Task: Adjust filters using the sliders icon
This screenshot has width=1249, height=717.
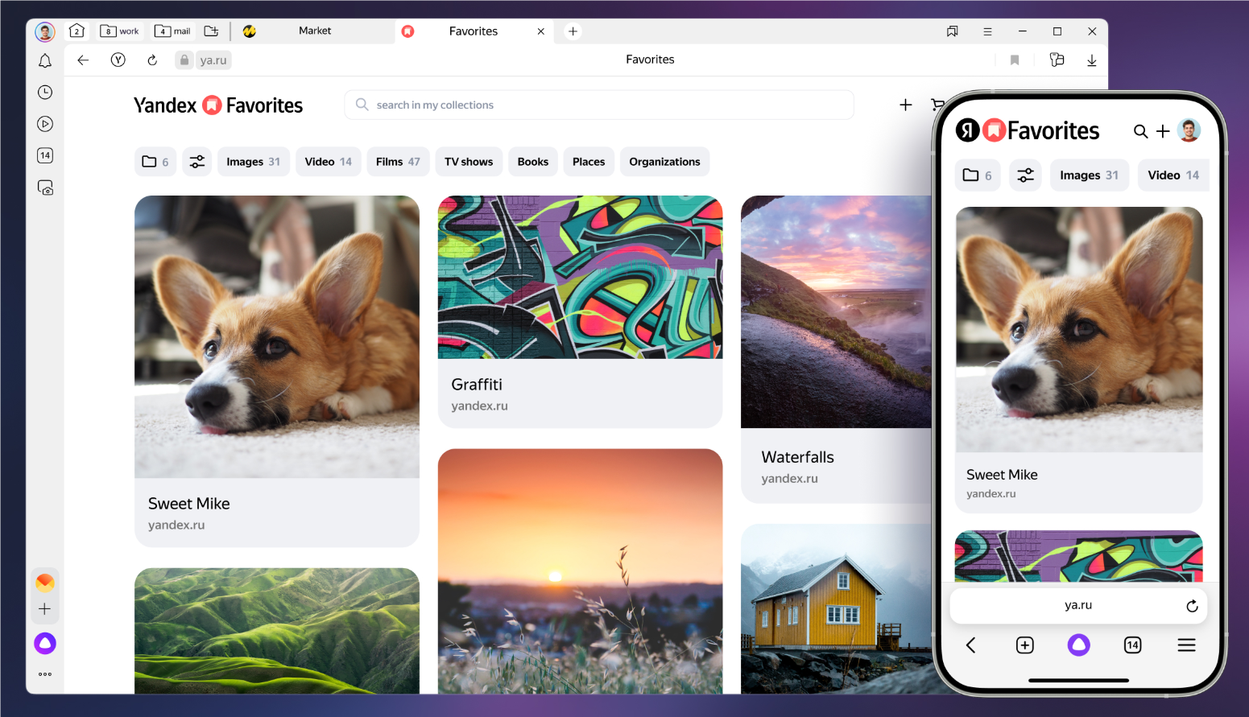Action: point(196,162)
